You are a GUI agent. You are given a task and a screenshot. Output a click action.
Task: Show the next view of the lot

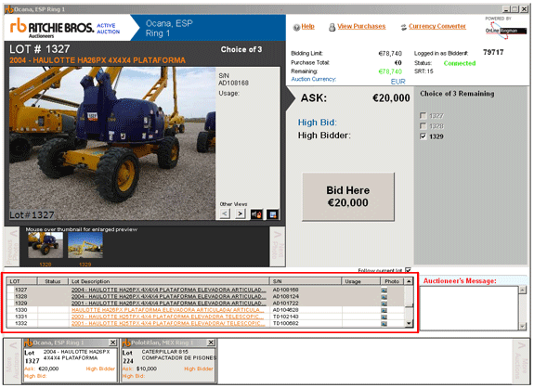pyautogui.click(x=241, y=213)
